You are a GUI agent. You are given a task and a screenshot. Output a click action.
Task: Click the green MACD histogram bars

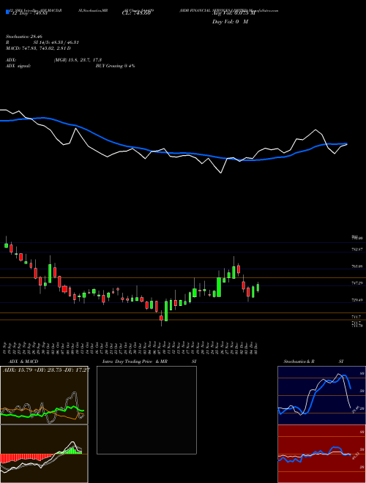coord(71,451)
